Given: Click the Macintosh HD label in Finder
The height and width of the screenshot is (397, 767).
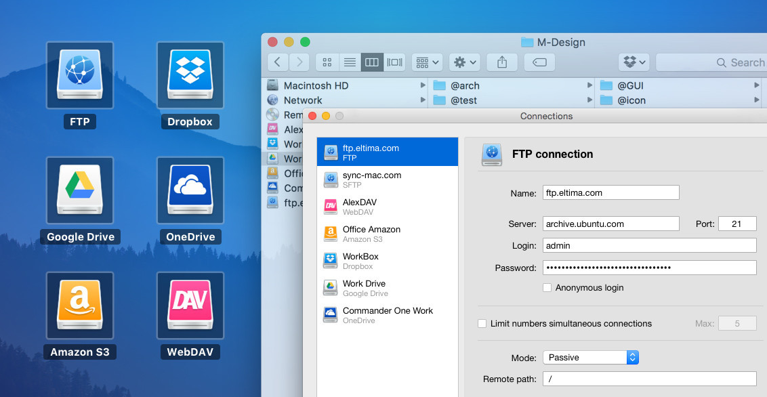Looking at the screenshot, I should (x=316, y=85).
